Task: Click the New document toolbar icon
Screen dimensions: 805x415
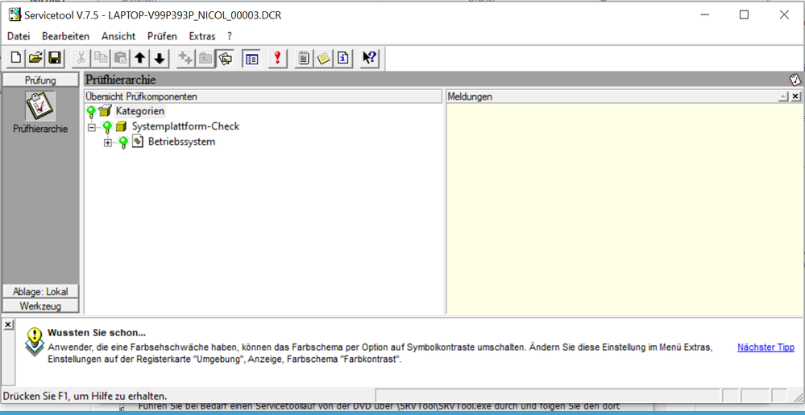Action: [16, 58]
